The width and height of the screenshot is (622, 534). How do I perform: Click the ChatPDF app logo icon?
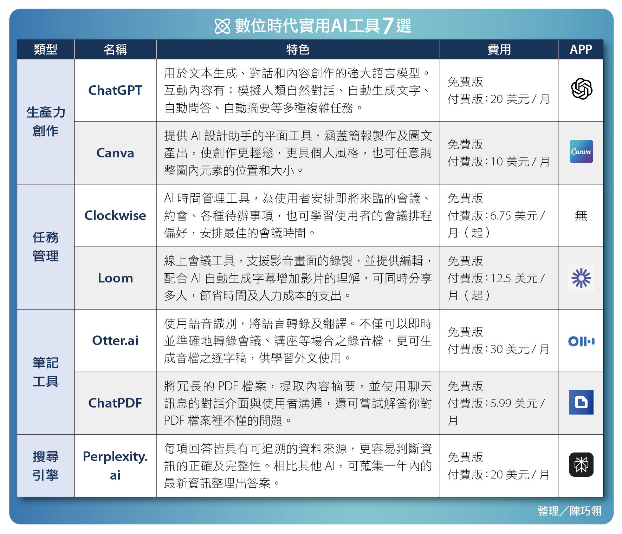coord(581,402)
